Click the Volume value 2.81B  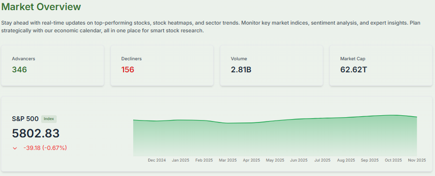pyautogui.click(x=241, y=69)
